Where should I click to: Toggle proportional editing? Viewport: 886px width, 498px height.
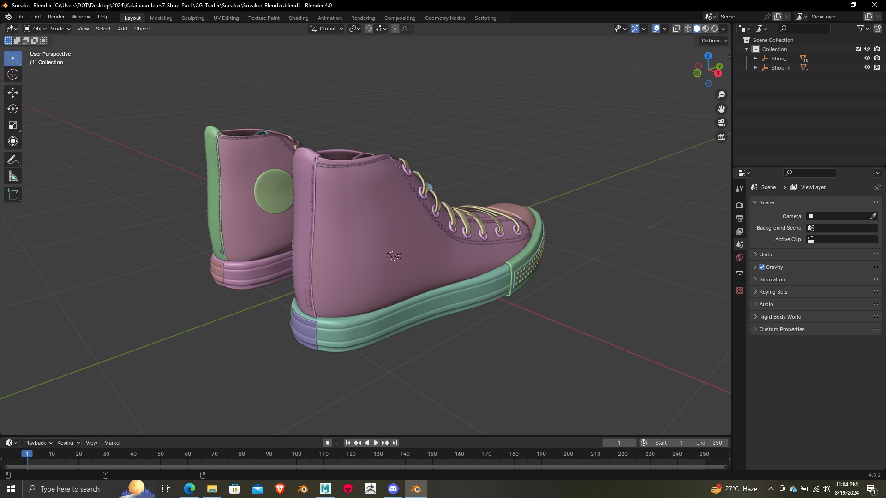[395, 29]
